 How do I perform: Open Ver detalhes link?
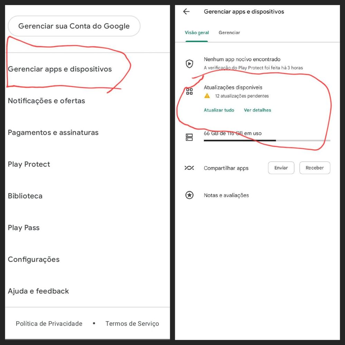tap(257, 110)
